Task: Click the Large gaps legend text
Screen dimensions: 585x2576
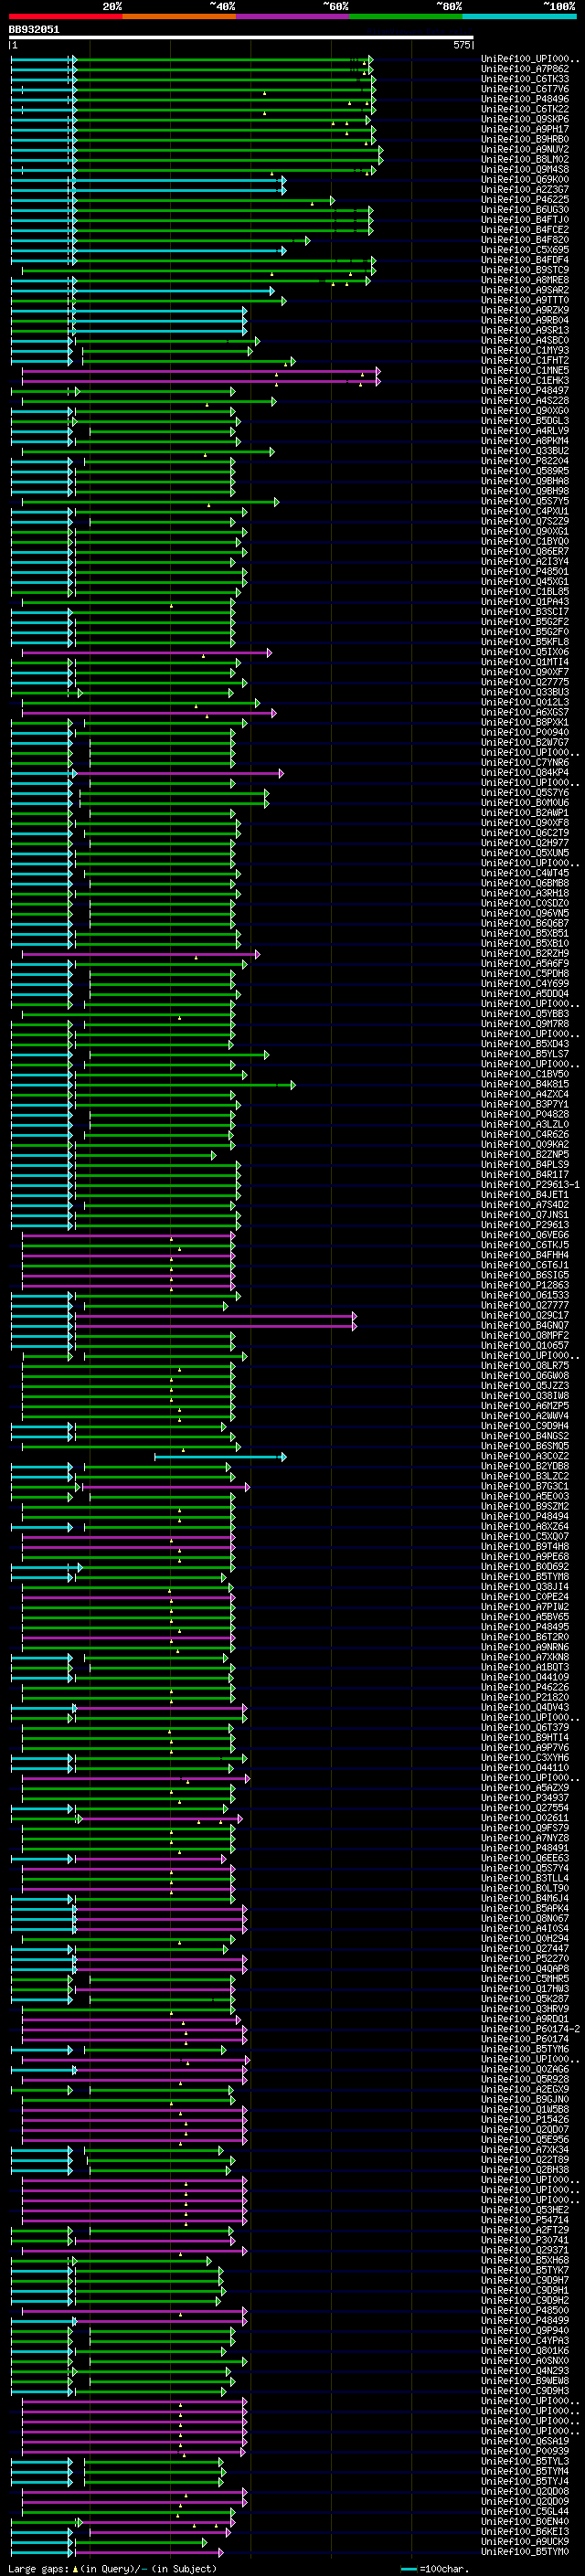Action: (x=38, y=2568)
